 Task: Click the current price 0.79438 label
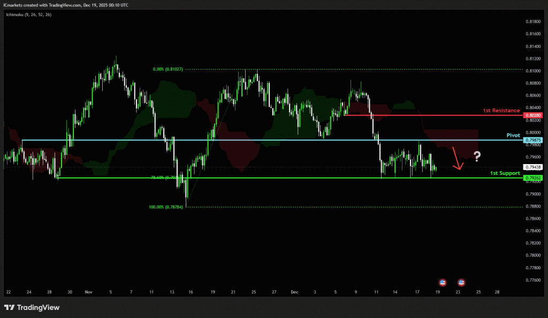point(534,167)
